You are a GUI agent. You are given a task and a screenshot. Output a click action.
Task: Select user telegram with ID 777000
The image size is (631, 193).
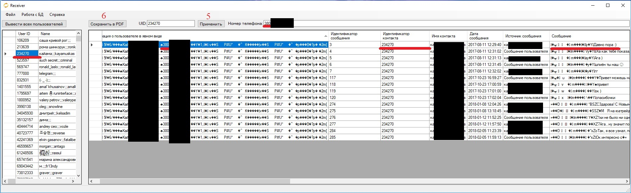point(46,73)
